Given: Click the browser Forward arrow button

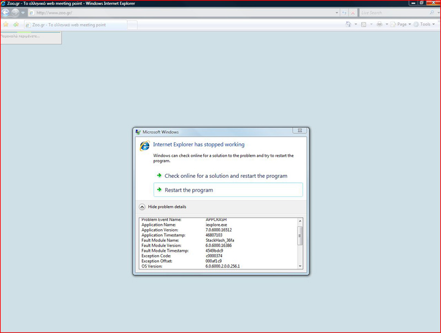Looking at the screenshot, I should tap(15, 13).
